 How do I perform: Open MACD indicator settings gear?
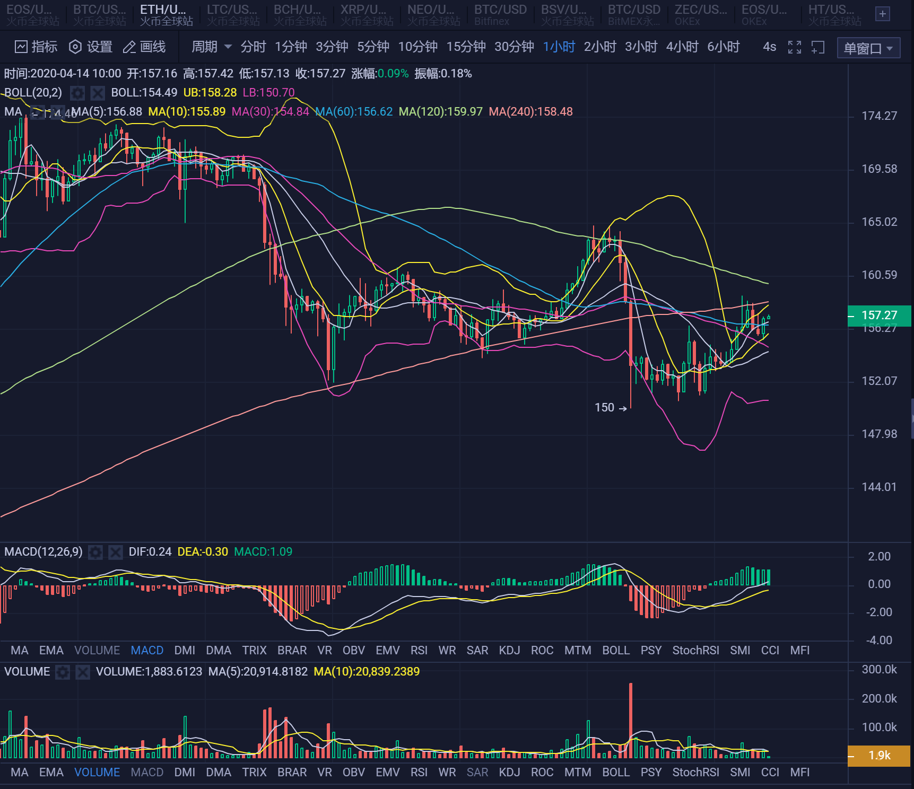coord(95,552)
